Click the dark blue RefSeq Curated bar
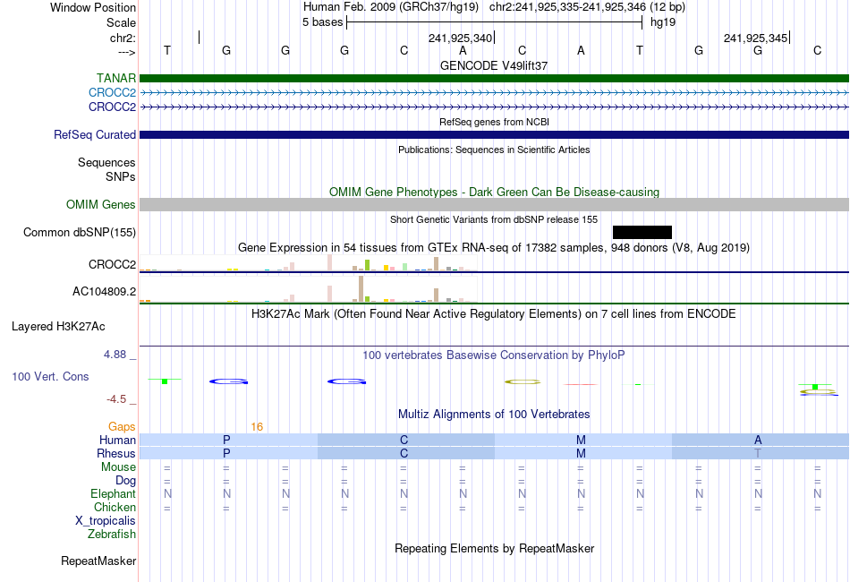The image size is (850, 582). click(x=494, y=134)
